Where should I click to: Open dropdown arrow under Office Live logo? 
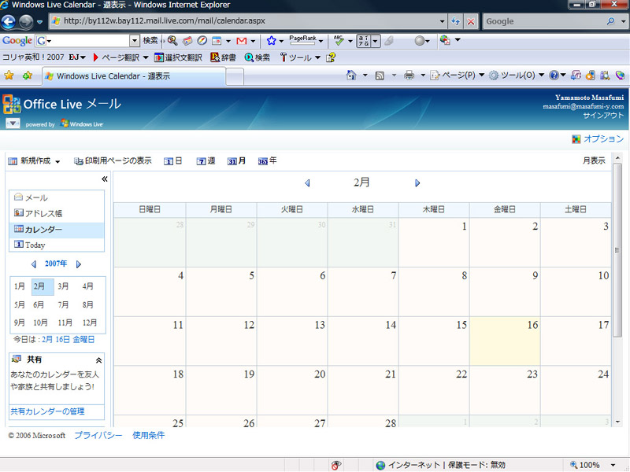tap(13, 124)
